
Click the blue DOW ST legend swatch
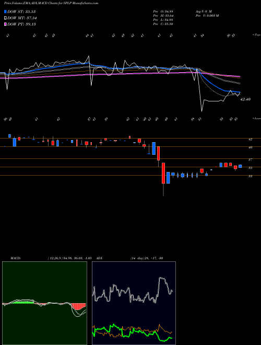[6, 11]
